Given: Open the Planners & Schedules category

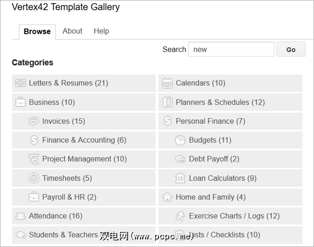Looking at the screenshot, I should [x=220, y=102].
